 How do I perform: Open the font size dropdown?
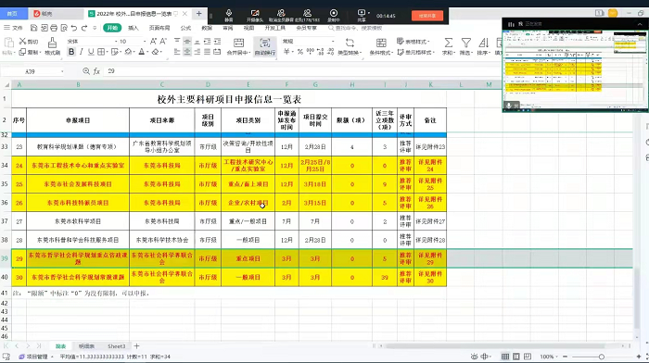pos(133,42)
